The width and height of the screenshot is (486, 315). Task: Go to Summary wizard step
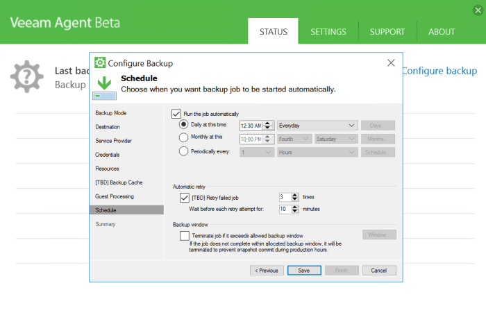click(x=106, y=224)
